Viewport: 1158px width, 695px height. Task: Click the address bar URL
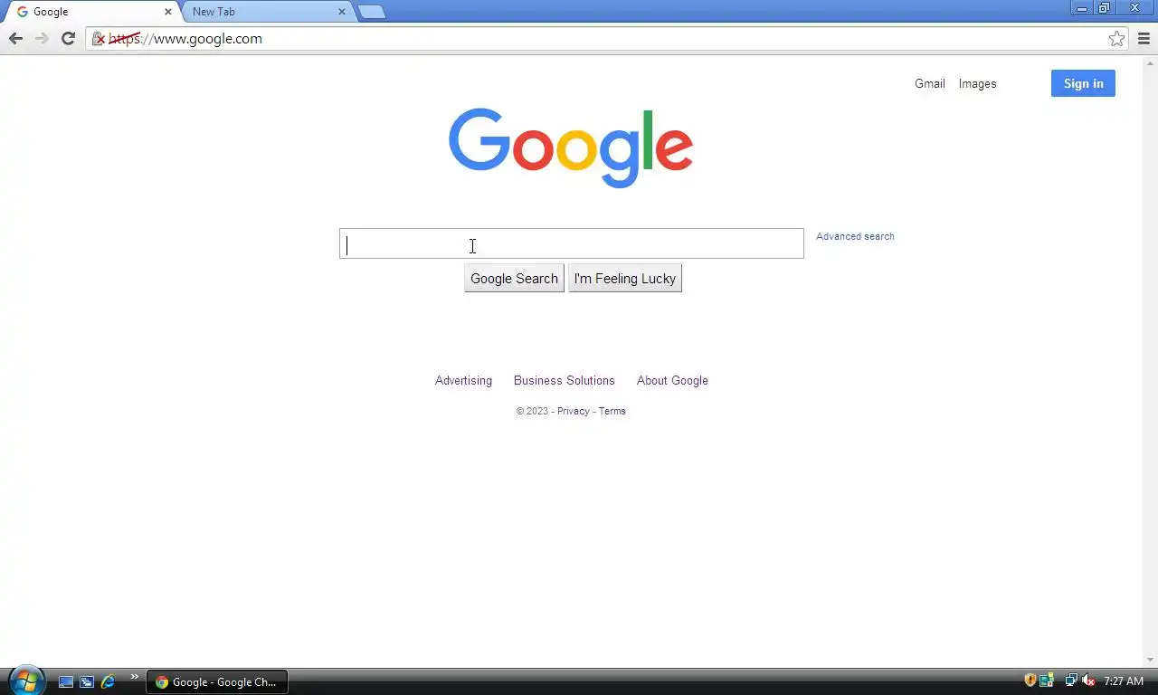[185, 39]
